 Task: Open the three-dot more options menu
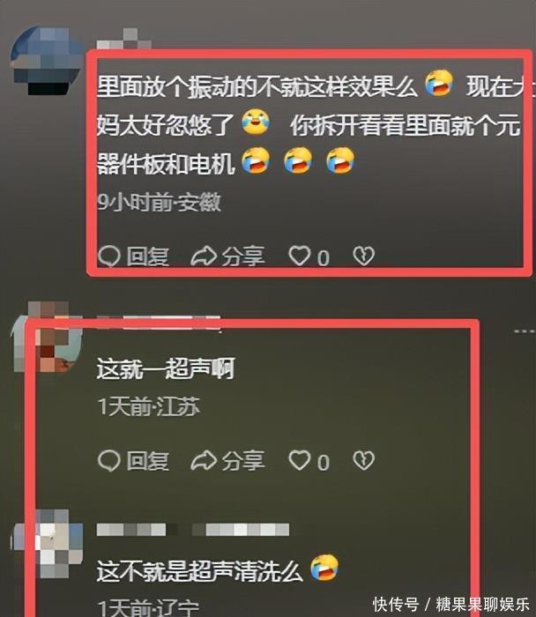click(525, 331)
